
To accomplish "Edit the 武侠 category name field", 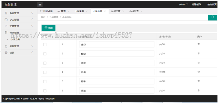I will tap(117, 63).
